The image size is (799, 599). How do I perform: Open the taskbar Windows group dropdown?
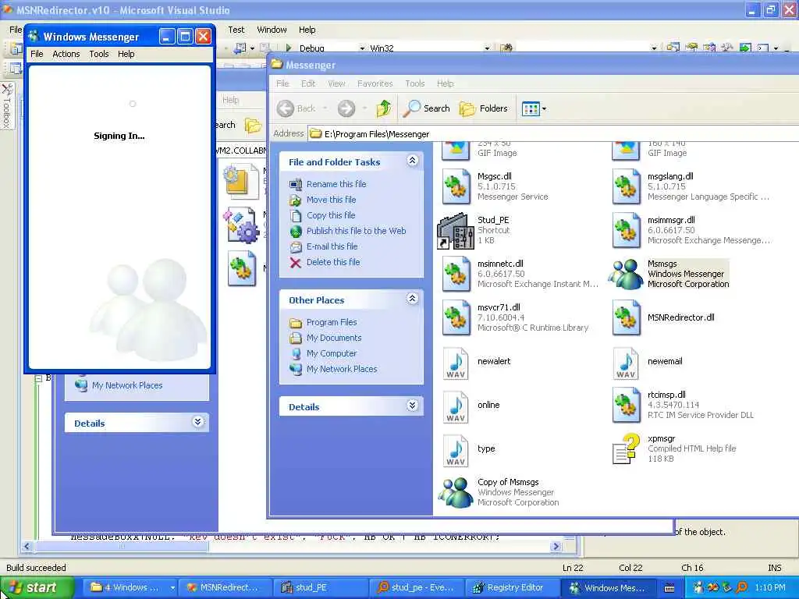pyautogui.click(x=172, y=587)
